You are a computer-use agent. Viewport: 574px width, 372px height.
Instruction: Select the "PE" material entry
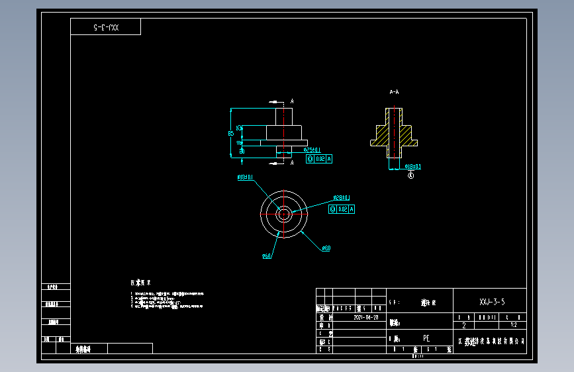(426, 338)
